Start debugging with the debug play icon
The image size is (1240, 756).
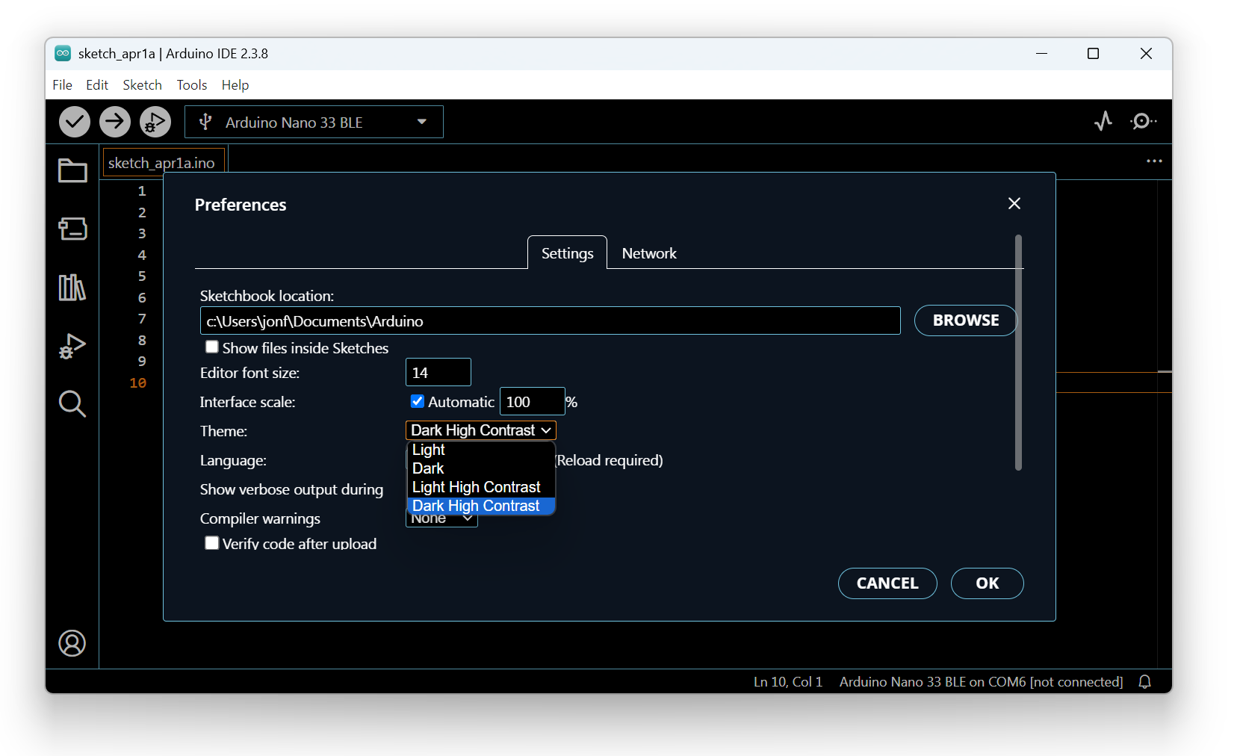tap(155, 122)
